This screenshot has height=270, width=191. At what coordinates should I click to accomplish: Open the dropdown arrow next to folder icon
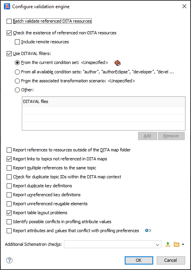pyautogui.click(x=183, y=244)
